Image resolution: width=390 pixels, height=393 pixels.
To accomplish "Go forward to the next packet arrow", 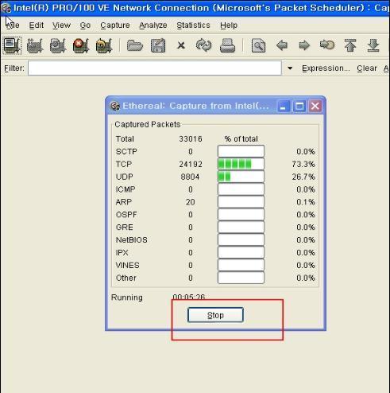I will tap(304, 45).
